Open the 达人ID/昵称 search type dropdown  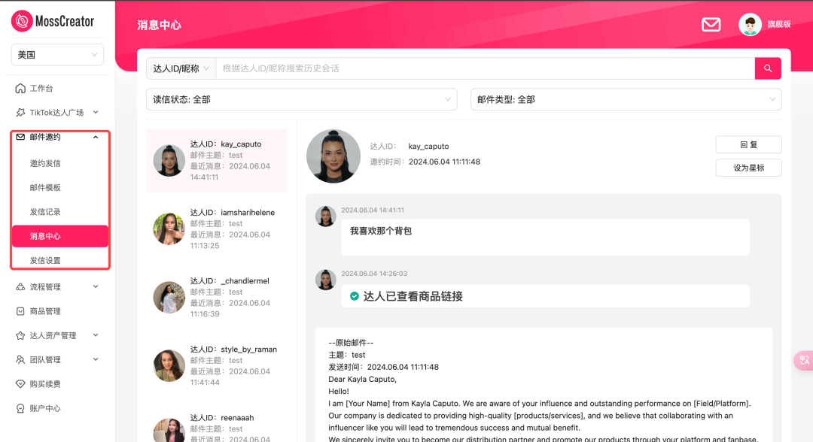coord(181,68)
